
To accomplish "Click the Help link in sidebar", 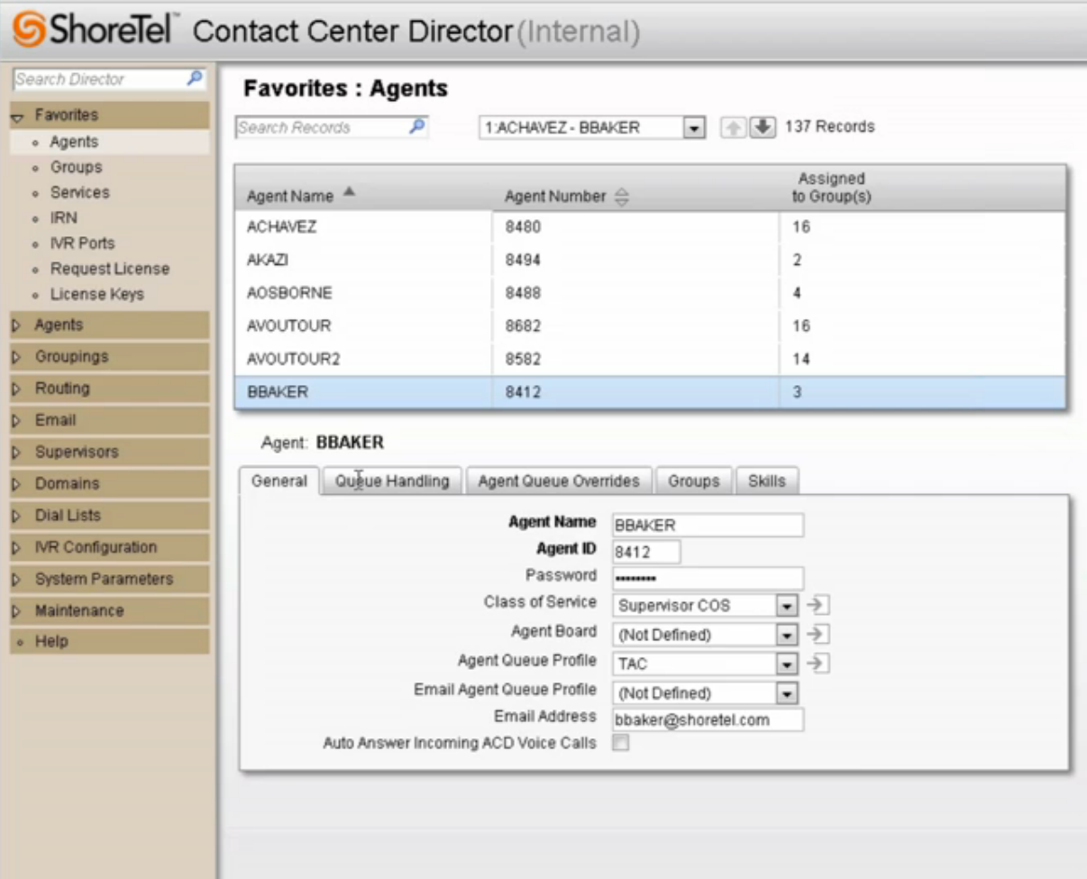I will point(51,642).
